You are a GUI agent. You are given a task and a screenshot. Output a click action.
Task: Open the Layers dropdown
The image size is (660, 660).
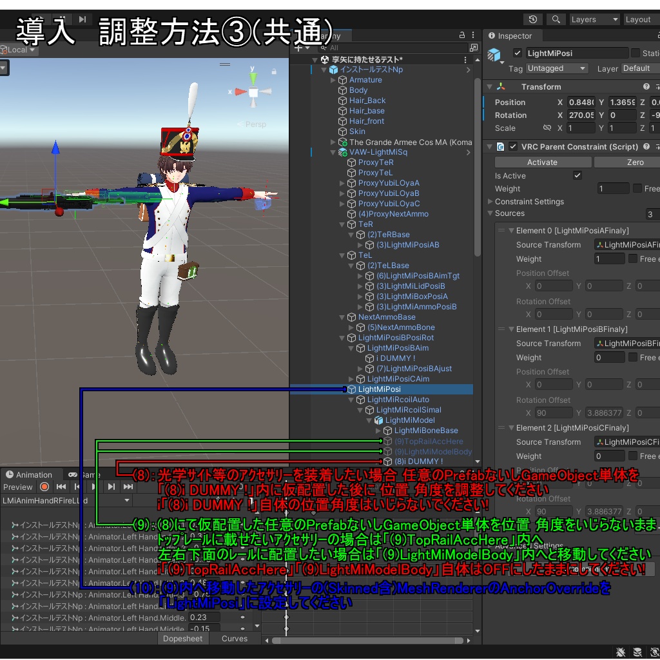[x=594, y=19]
